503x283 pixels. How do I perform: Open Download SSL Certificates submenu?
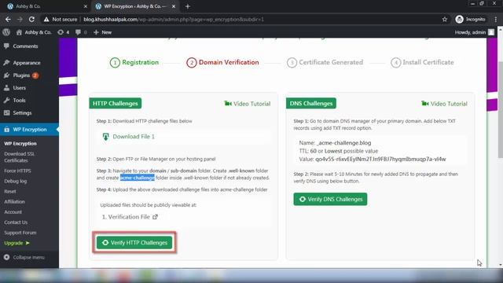(x=19, y=157)
